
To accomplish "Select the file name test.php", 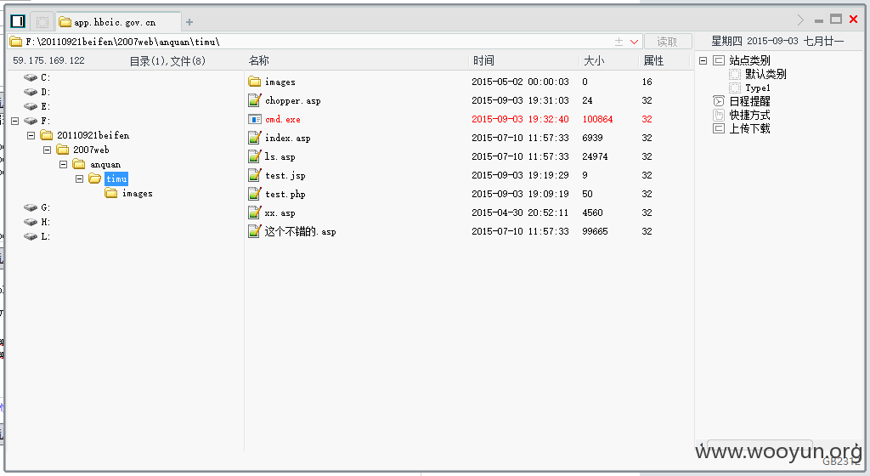I will 285,194.
